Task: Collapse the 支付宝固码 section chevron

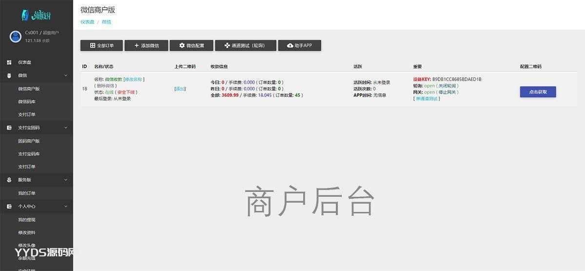Action: tap(66, 127)
